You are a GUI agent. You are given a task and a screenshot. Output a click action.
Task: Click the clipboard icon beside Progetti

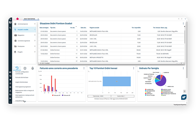click(x=15, y=52)
